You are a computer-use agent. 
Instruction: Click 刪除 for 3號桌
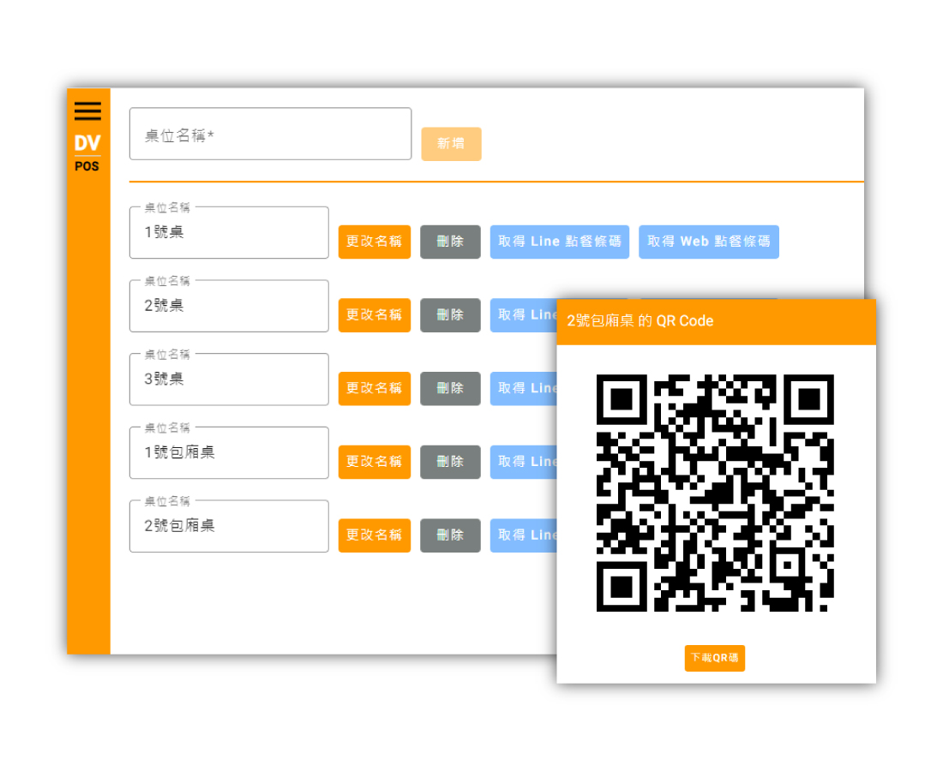450,388
